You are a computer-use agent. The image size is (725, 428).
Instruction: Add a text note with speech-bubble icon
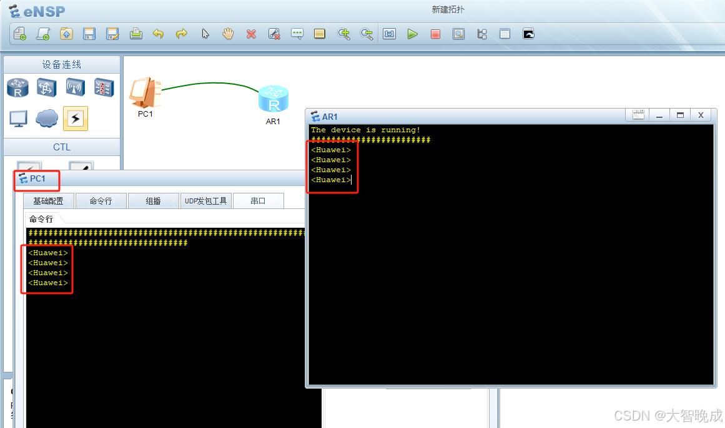[297, 34]
